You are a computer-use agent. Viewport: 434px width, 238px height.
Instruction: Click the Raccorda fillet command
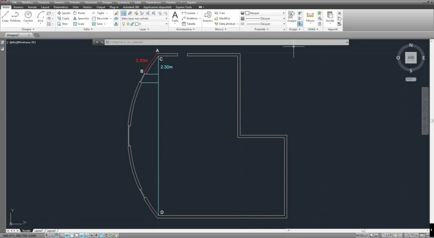coord(100,19)
